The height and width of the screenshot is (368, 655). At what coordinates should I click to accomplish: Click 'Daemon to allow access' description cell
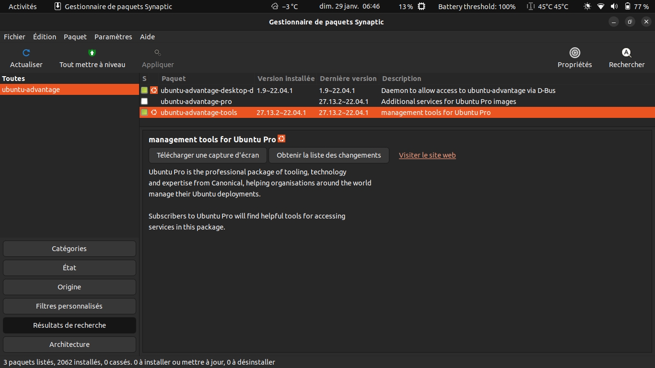click(468, 90)
